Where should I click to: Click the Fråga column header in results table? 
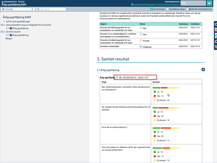(x=104, y=82)
